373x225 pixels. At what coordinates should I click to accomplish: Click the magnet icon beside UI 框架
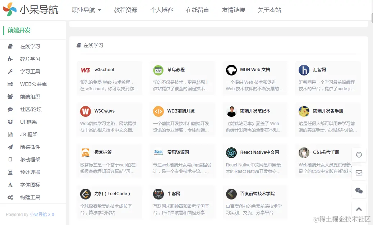pyautogui.click(x=10, y=122)
